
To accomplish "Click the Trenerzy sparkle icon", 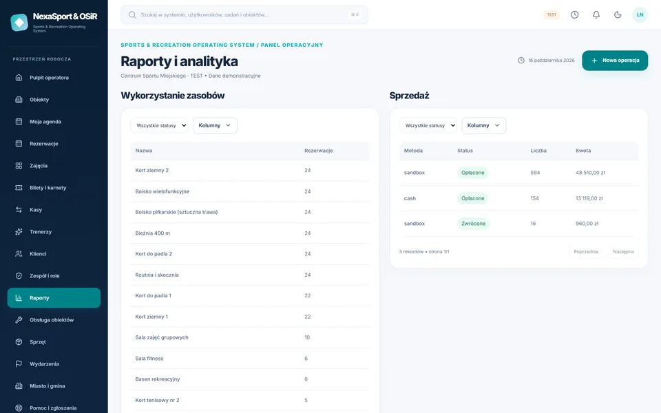I will click(x=19, y=232).
